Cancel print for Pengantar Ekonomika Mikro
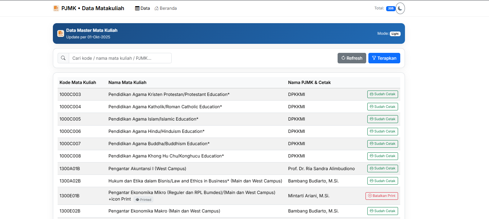The height and width of the screenshot is (219, 489). [381, 196]
